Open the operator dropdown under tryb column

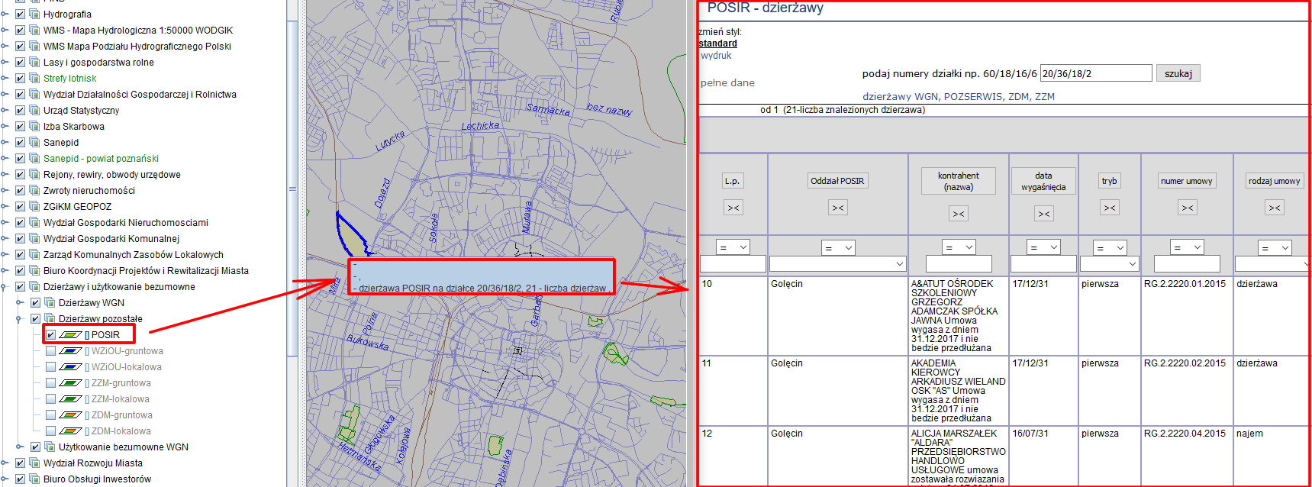click(1110, 247)
